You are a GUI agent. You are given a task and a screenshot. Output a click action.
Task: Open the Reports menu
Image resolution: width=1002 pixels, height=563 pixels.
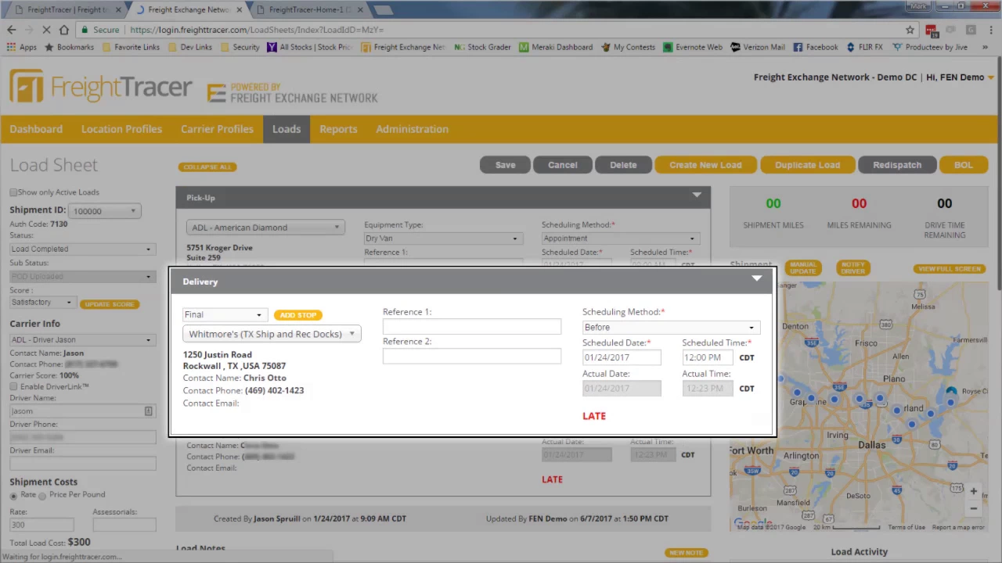tap(338, 129)
